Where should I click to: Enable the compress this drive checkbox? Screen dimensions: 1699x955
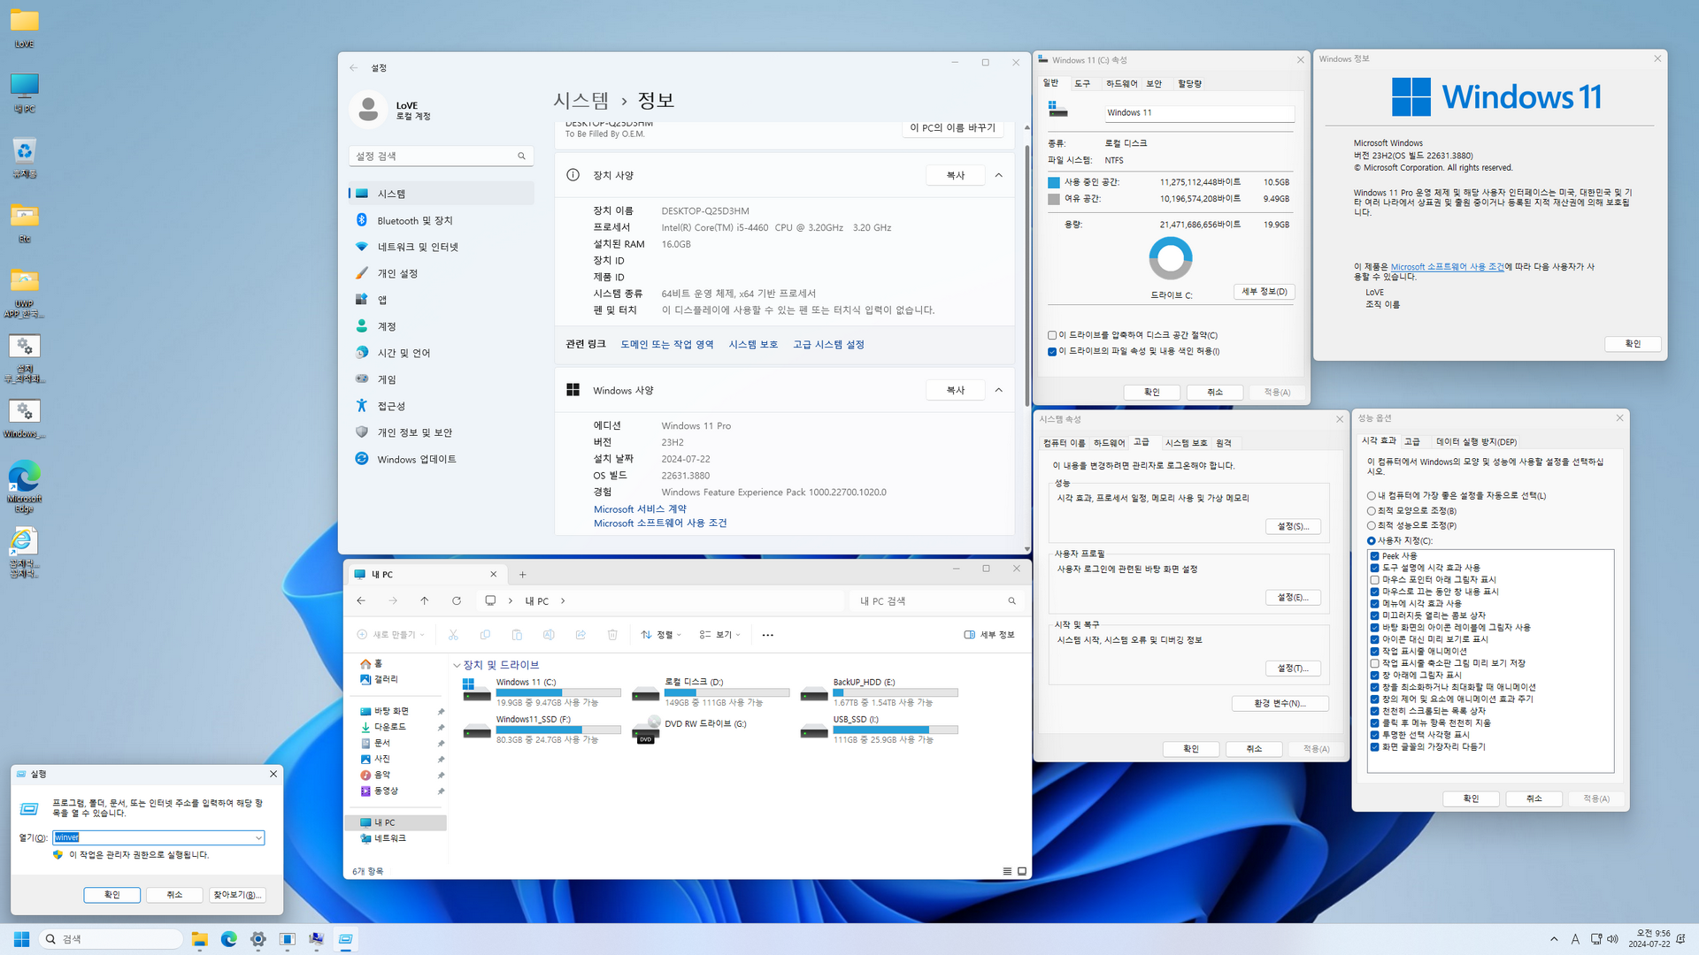tap(1052, 336)
